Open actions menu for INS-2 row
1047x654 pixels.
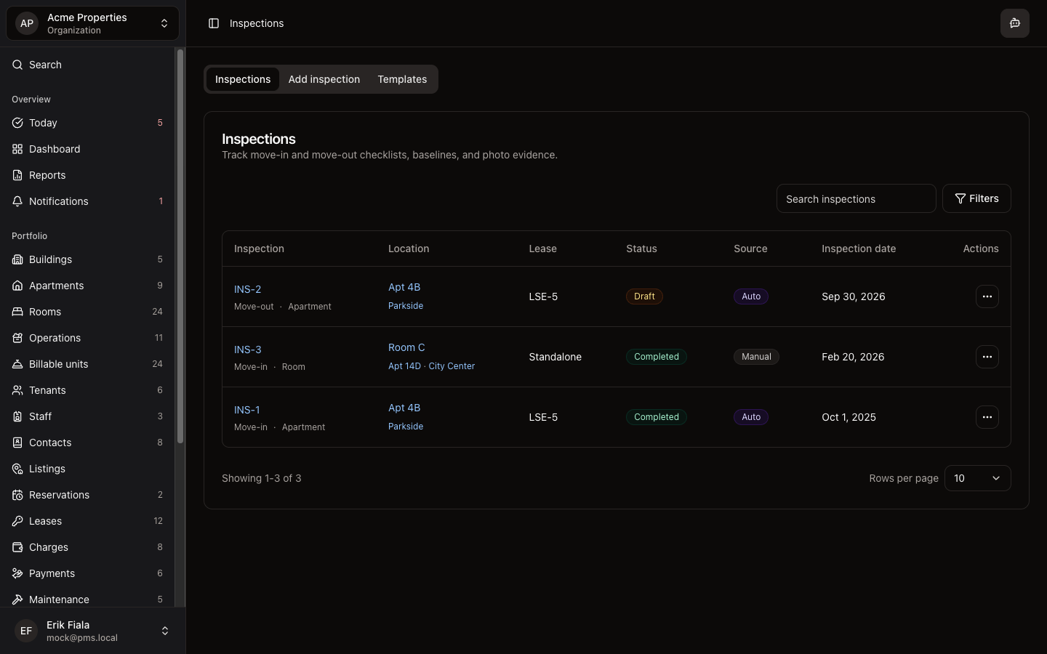[987, 296]
